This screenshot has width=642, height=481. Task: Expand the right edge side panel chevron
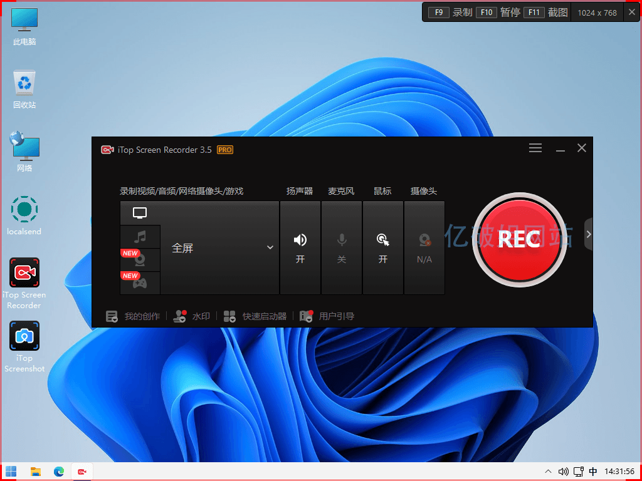(588, 234)
